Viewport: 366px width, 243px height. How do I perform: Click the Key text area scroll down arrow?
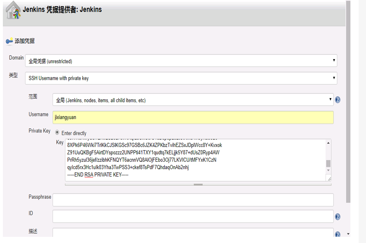click(x=328, y=170)
